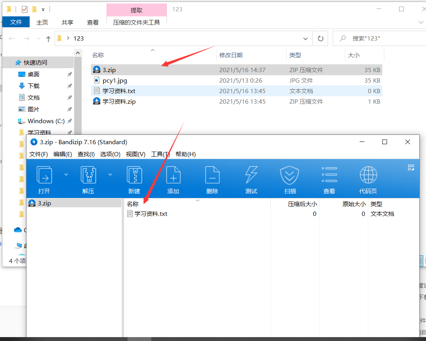Open archive with Bandizip 打开 button

pos(44,180)
